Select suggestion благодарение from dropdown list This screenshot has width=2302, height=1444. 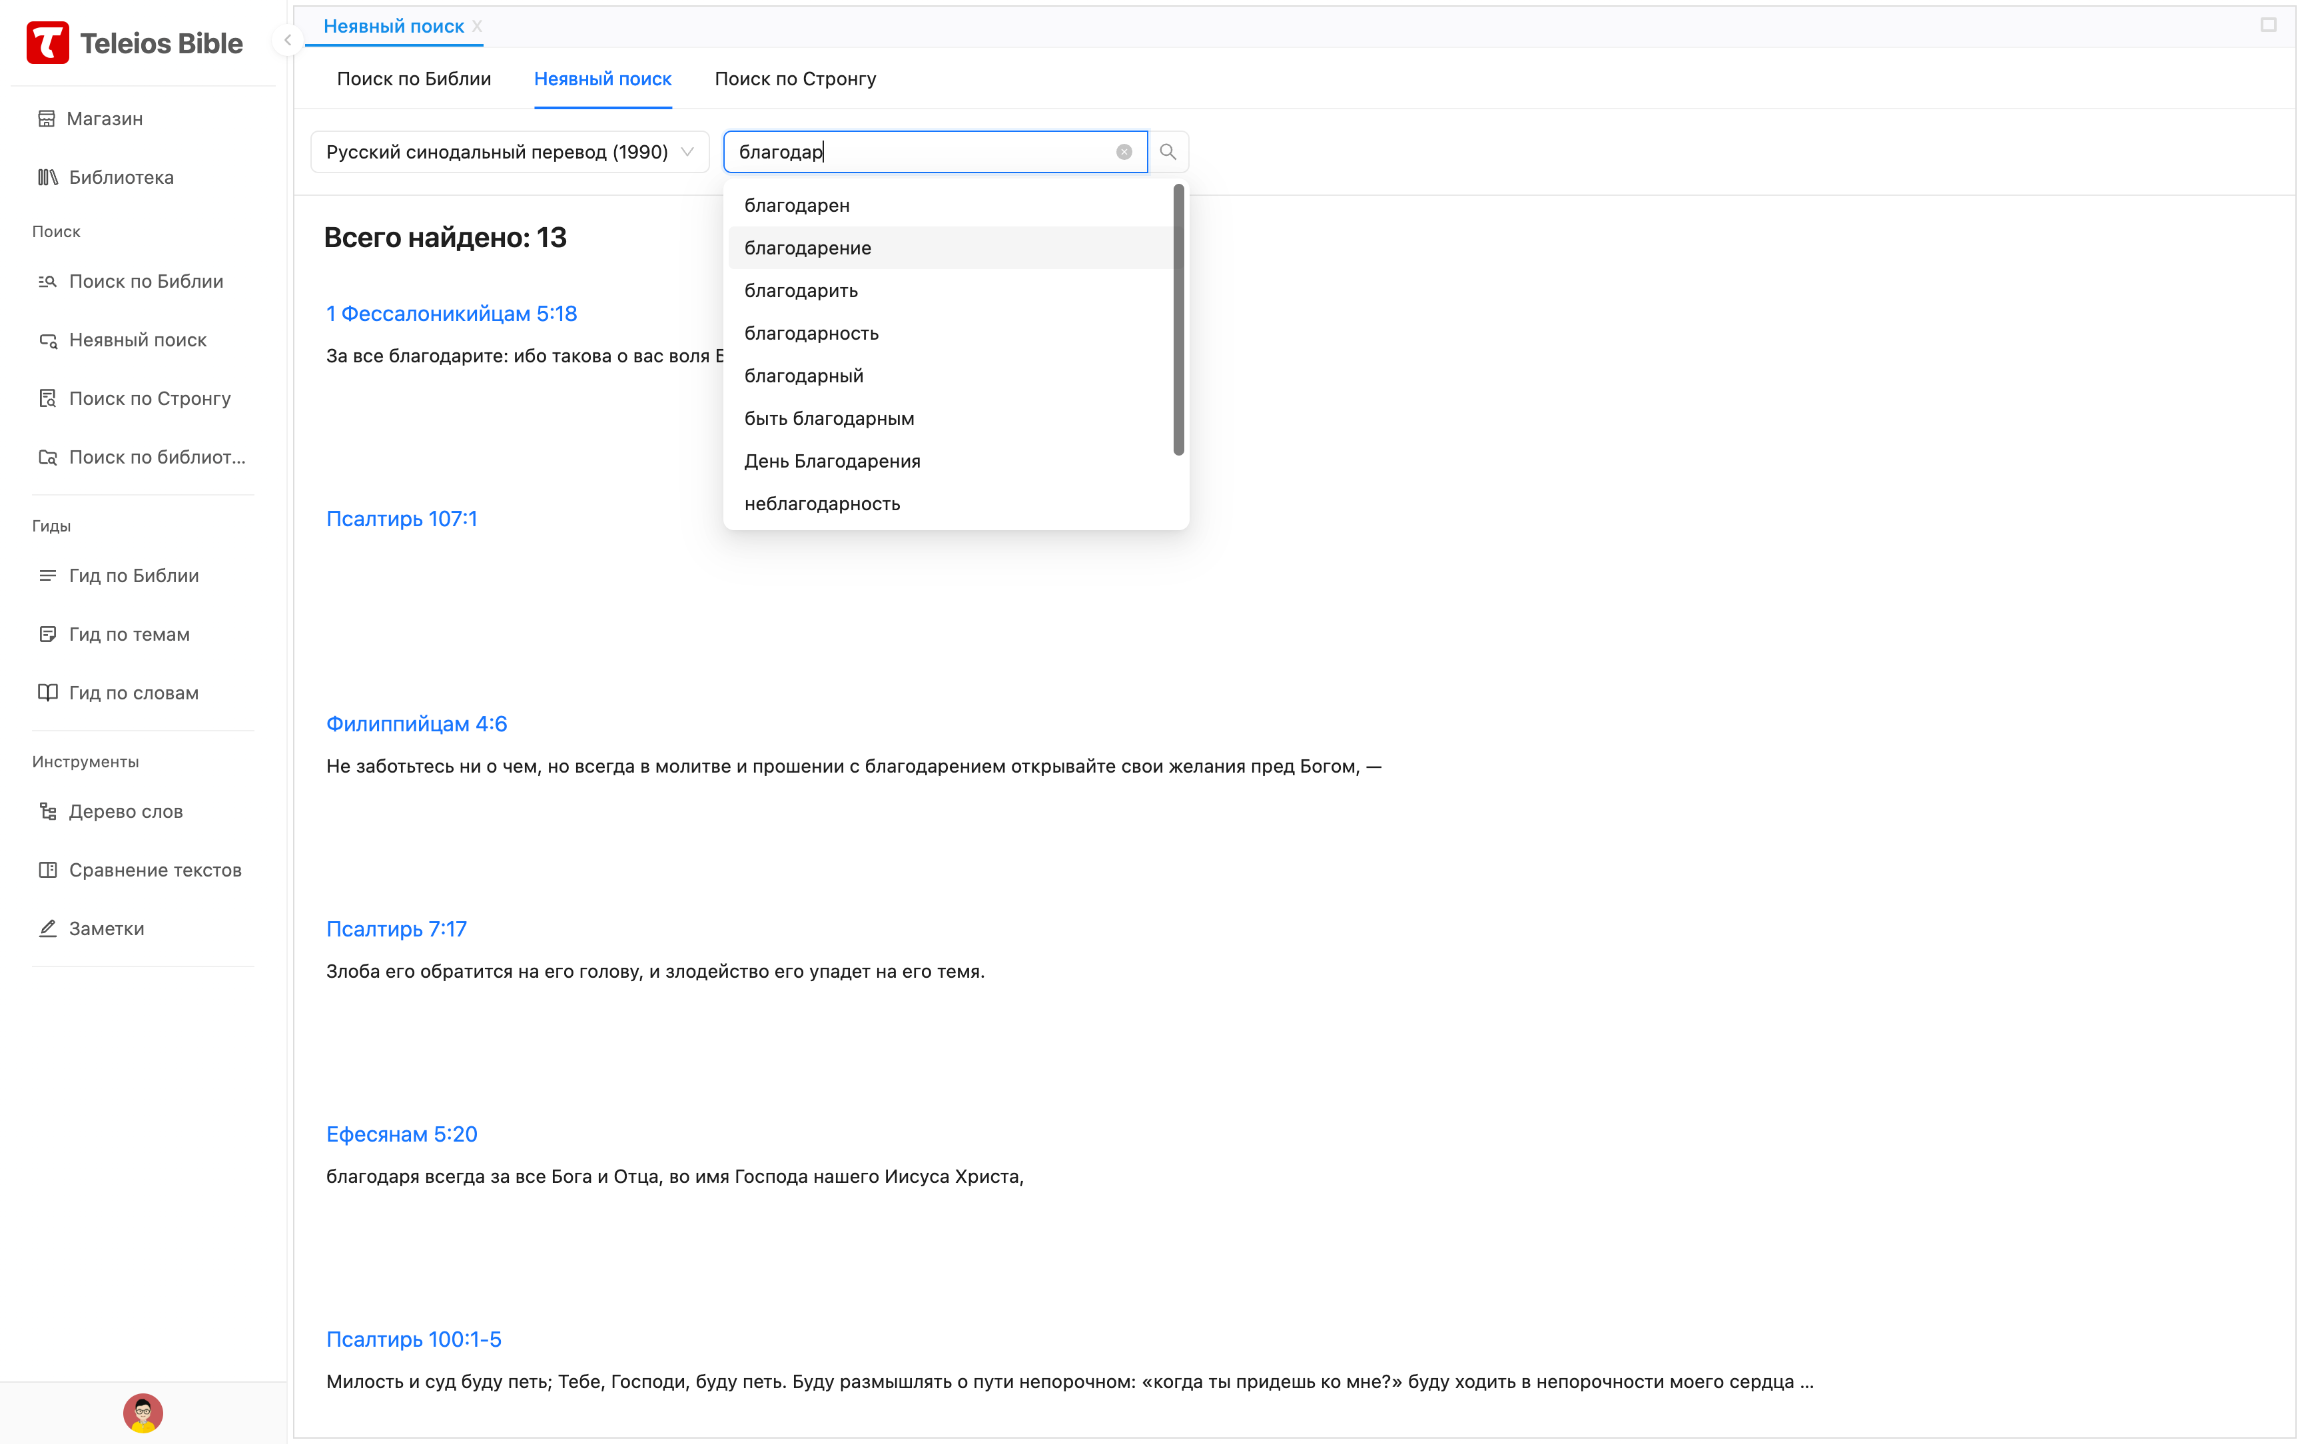tap(808, 248)
